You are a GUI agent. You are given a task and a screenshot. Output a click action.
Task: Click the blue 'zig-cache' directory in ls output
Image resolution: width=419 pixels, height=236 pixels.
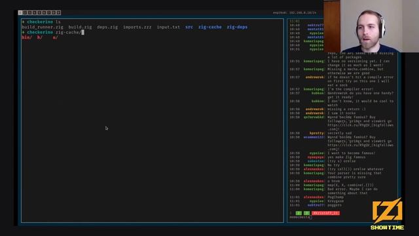pyautogui.click(x=209, y=27)
